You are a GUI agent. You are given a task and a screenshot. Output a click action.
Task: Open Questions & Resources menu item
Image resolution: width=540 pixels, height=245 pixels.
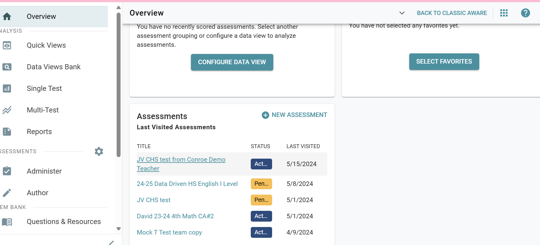coord(64,222)
